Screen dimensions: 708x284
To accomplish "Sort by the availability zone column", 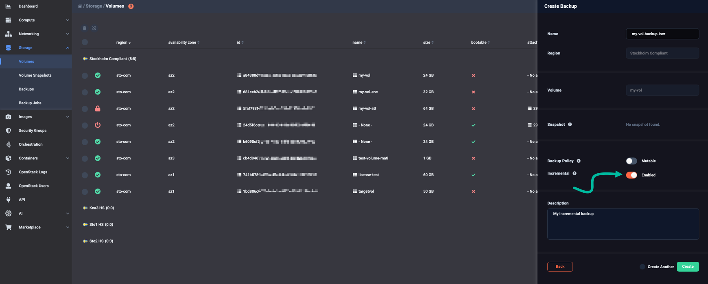I will pyautogui.click(x=184, y=42).
